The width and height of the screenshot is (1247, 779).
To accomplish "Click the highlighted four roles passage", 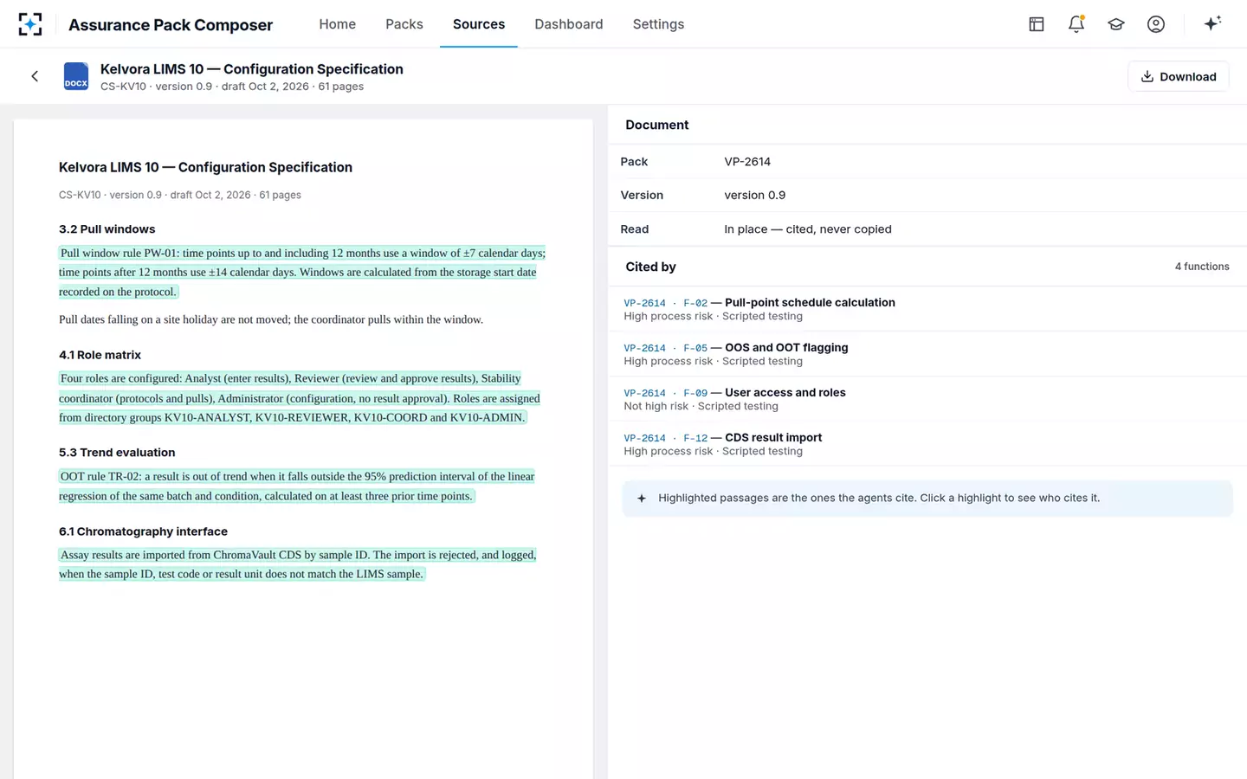I will tap(300, 398).
